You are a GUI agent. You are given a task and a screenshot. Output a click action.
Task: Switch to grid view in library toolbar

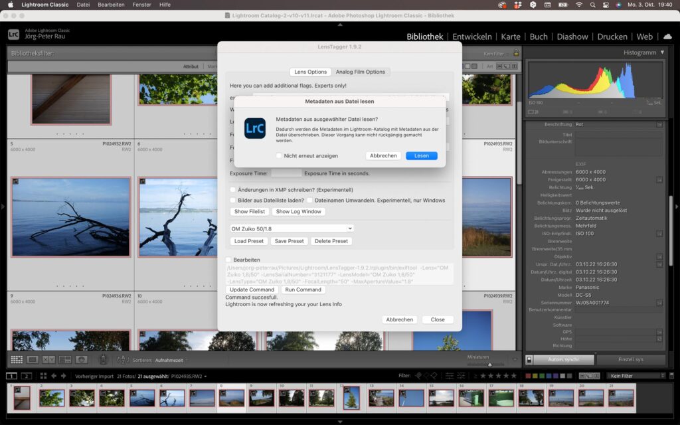(17, 359)
